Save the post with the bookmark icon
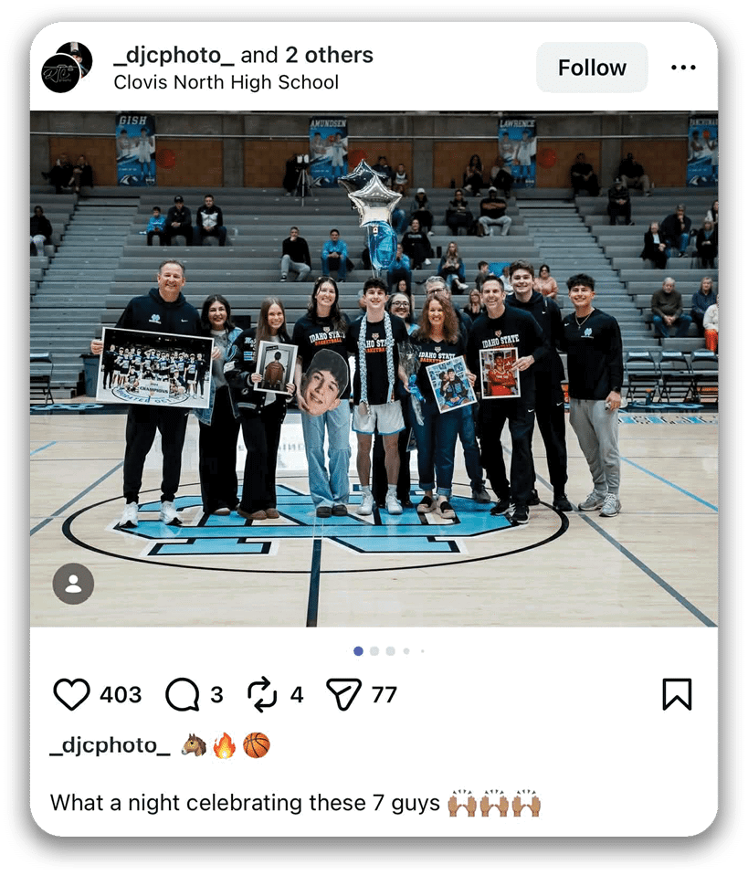This screenshot has height=875, width=748. [x=677, y=695]
